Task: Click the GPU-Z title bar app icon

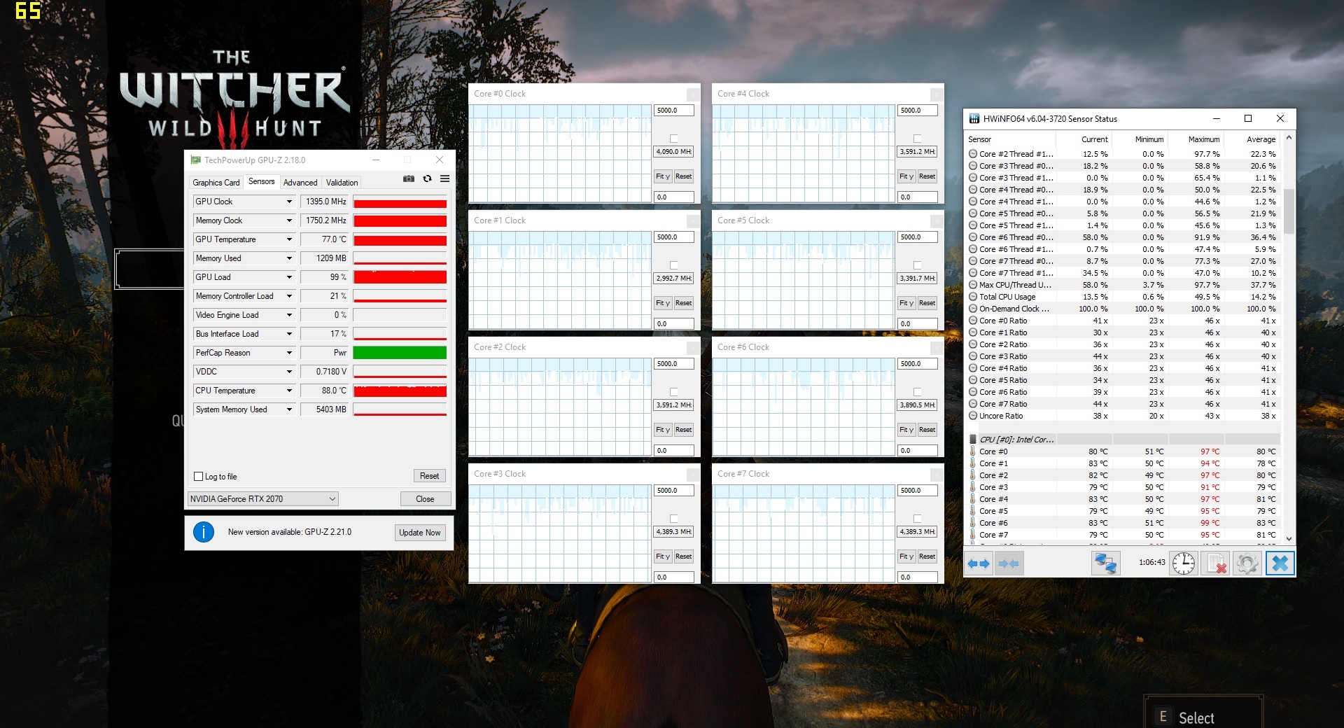Action: [x=195, y=160]
